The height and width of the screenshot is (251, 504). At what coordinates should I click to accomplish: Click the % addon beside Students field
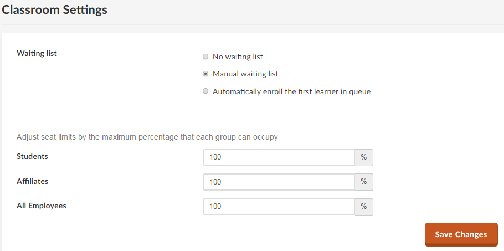pyautogui.click(x=364, y=157)
